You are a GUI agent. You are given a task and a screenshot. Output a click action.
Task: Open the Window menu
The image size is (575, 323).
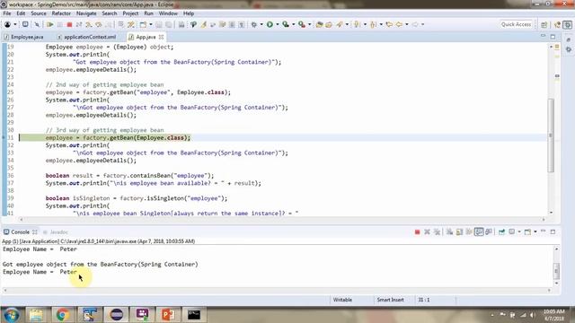(x=168, y=13)
